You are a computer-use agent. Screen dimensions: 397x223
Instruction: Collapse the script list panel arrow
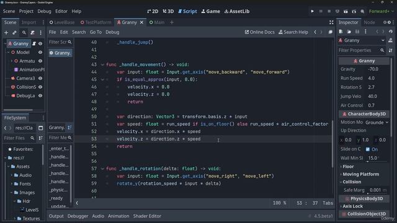[x=77, y=203]
